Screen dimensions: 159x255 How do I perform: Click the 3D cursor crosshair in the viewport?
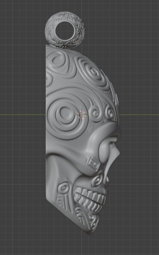click(x=82, y=115)
